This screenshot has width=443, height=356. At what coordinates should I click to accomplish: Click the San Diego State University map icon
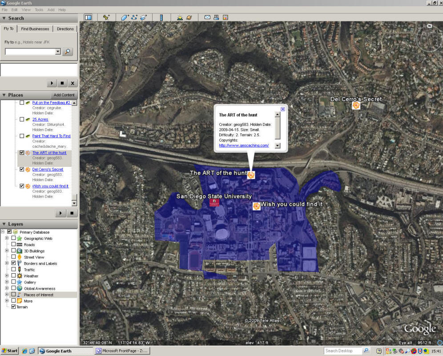coord(214,202)
